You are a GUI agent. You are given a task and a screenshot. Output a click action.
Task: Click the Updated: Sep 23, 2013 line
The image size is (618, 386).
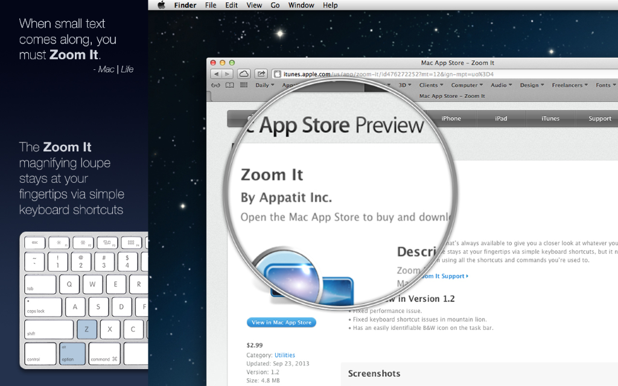278,364
